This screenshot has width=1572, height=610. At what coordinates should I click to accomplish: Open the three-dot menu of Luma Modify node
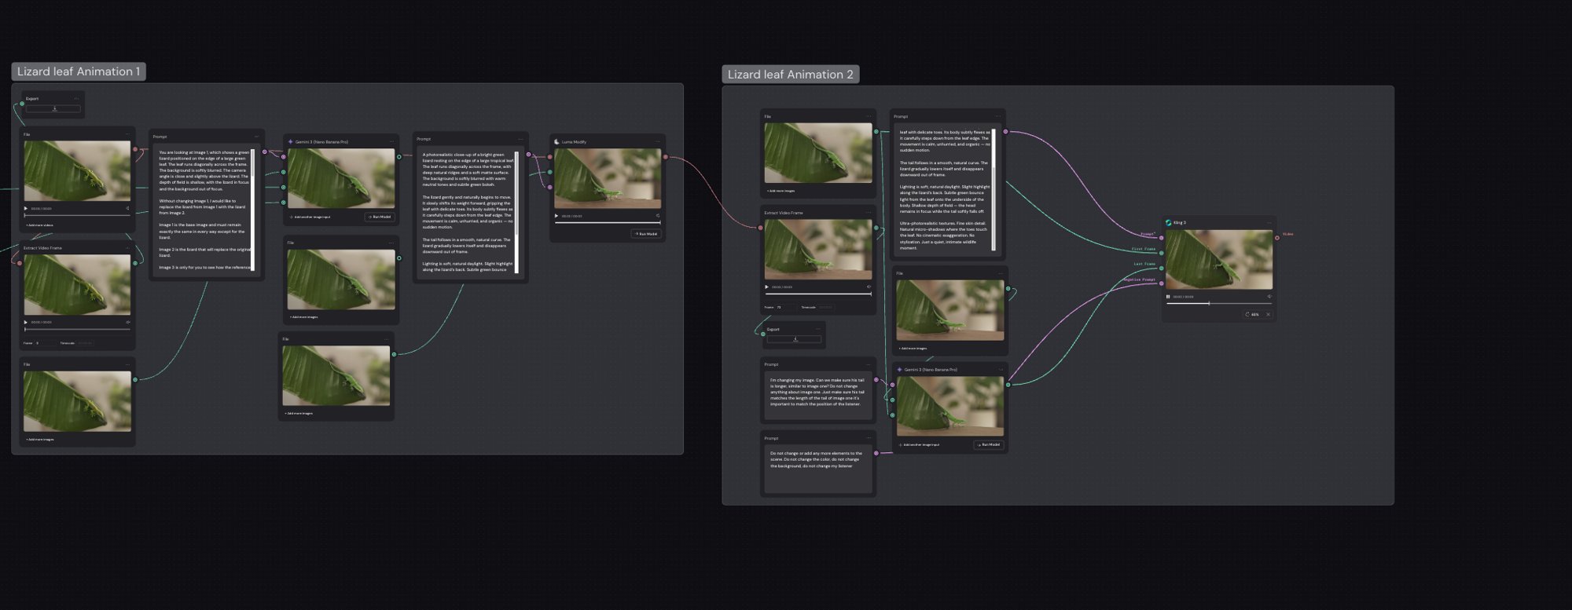pos(658,142)
